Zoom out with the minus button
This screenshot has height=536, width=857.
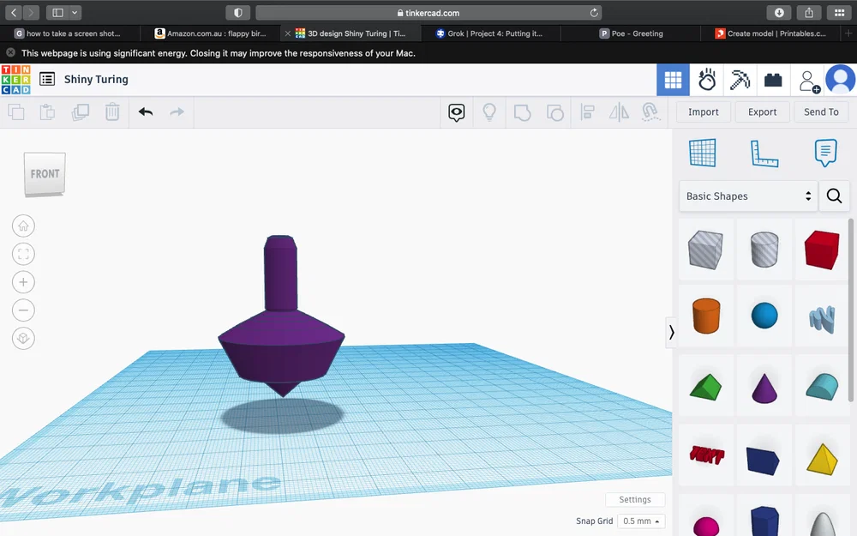click(23, 310)
